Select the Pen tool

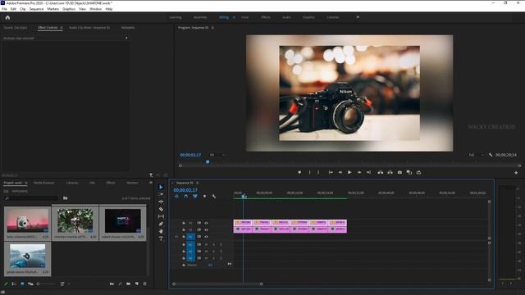(x=161, y=224)
